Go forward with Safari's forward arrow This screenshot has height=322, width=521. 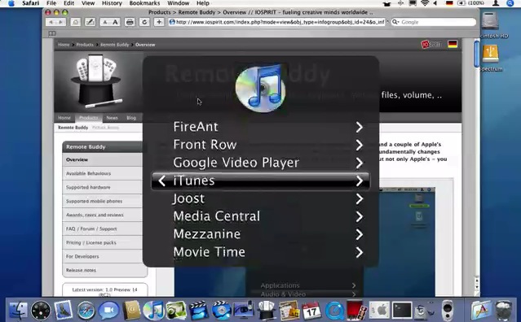[x=61, y=22]
